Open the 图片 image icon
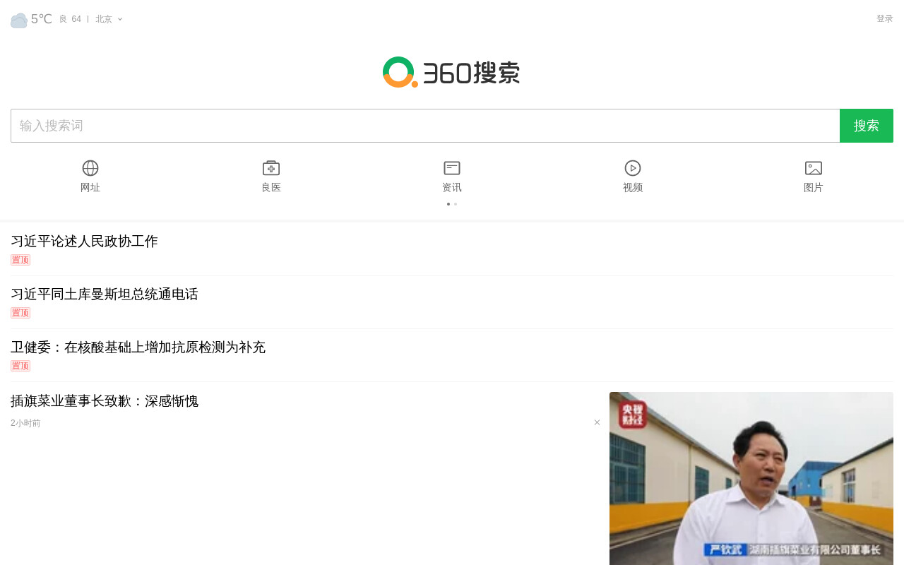Screen dimensions: 904x565 coord(814,168)
